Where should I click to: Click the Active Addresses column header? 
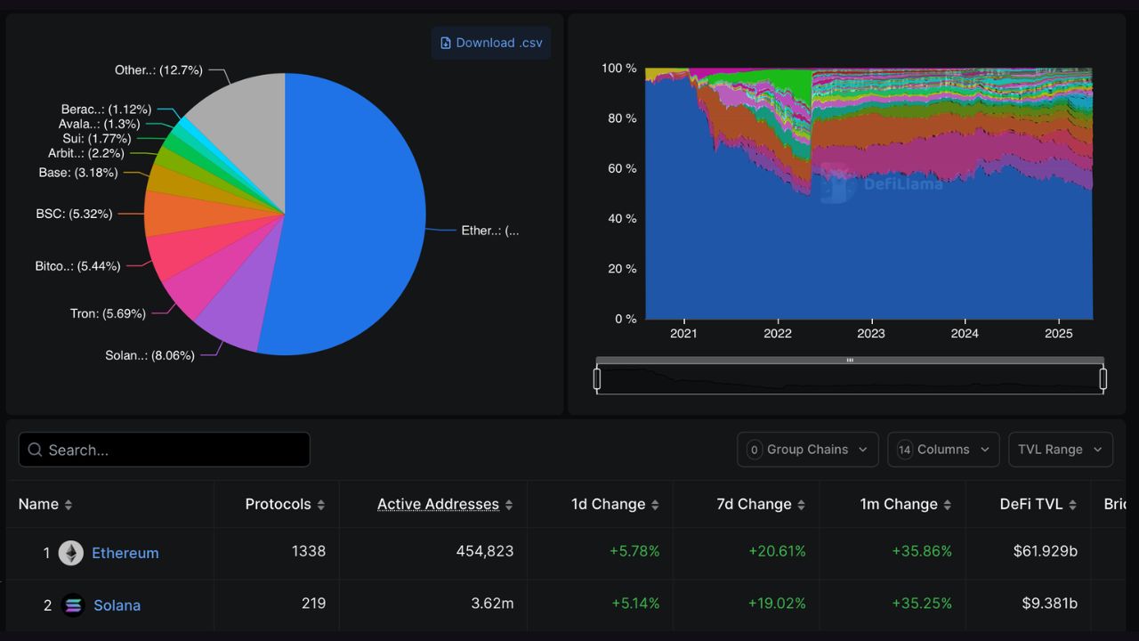point(438,504)
